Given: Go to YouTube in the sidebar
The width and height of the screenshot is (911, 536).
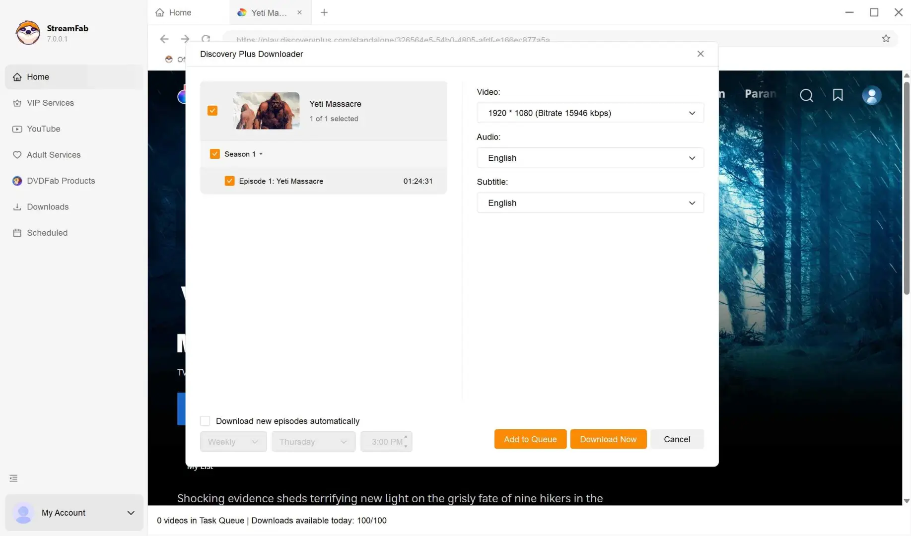Looking at the screenshot, I should point(74,129).
